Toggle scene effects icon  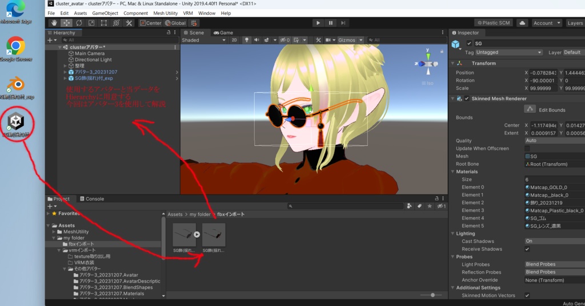pyautogui.click(x=266, y=40)
